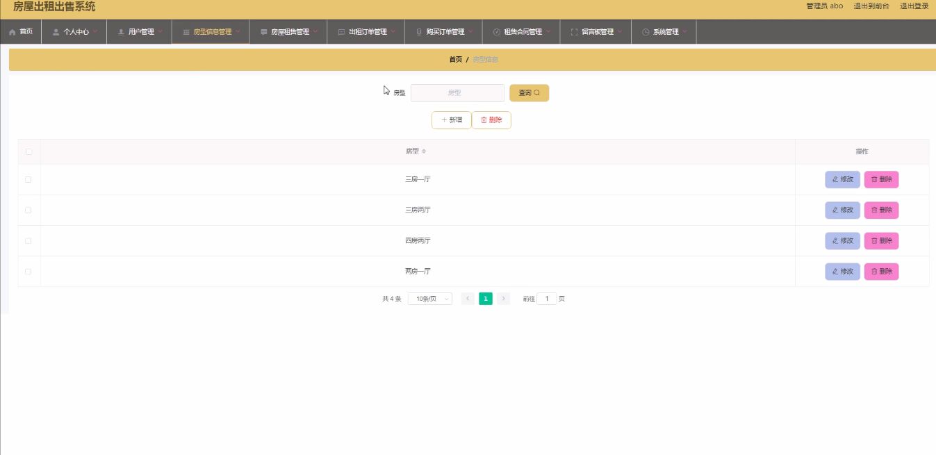Click the 操作 column header

point(862,151)
